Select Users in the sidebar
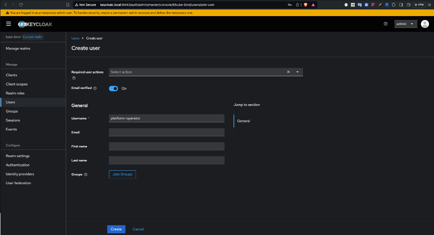434x235 pixels. tap(33, 102)
